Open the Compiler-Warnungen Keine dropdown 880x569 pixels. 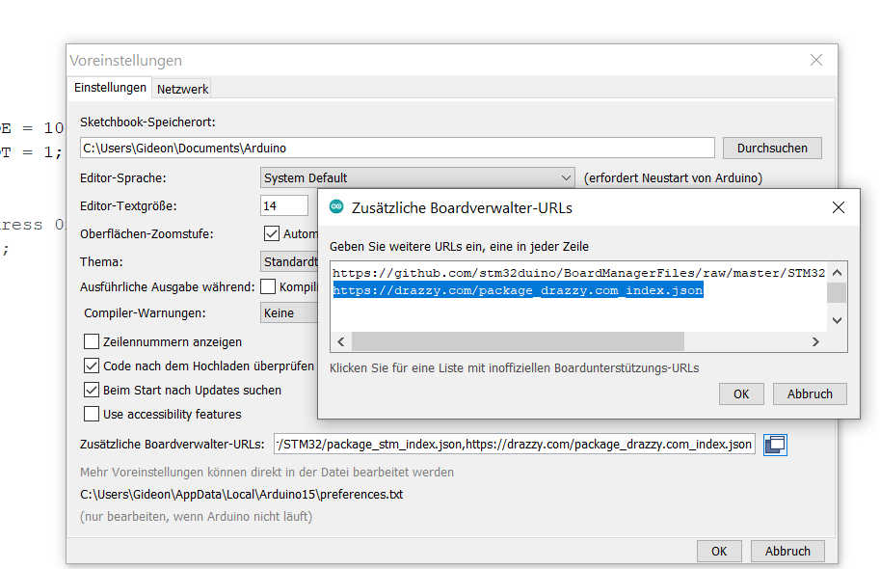(289, 312)
